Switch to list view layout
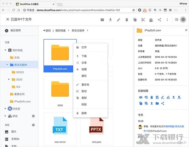The image size is (189, 147). tap(176, 20)
